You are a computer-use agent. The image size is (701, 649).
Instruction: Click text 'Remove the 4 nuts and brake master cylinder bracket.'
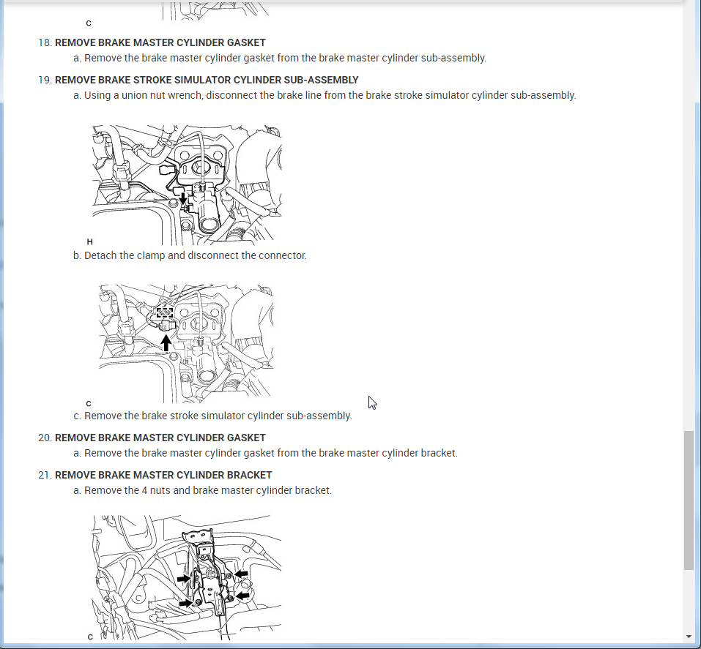[208, 490]
